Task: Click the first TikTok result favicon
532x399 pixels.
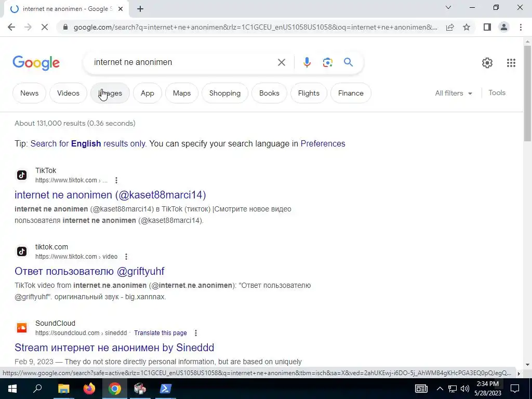Action: pos(22,175)
